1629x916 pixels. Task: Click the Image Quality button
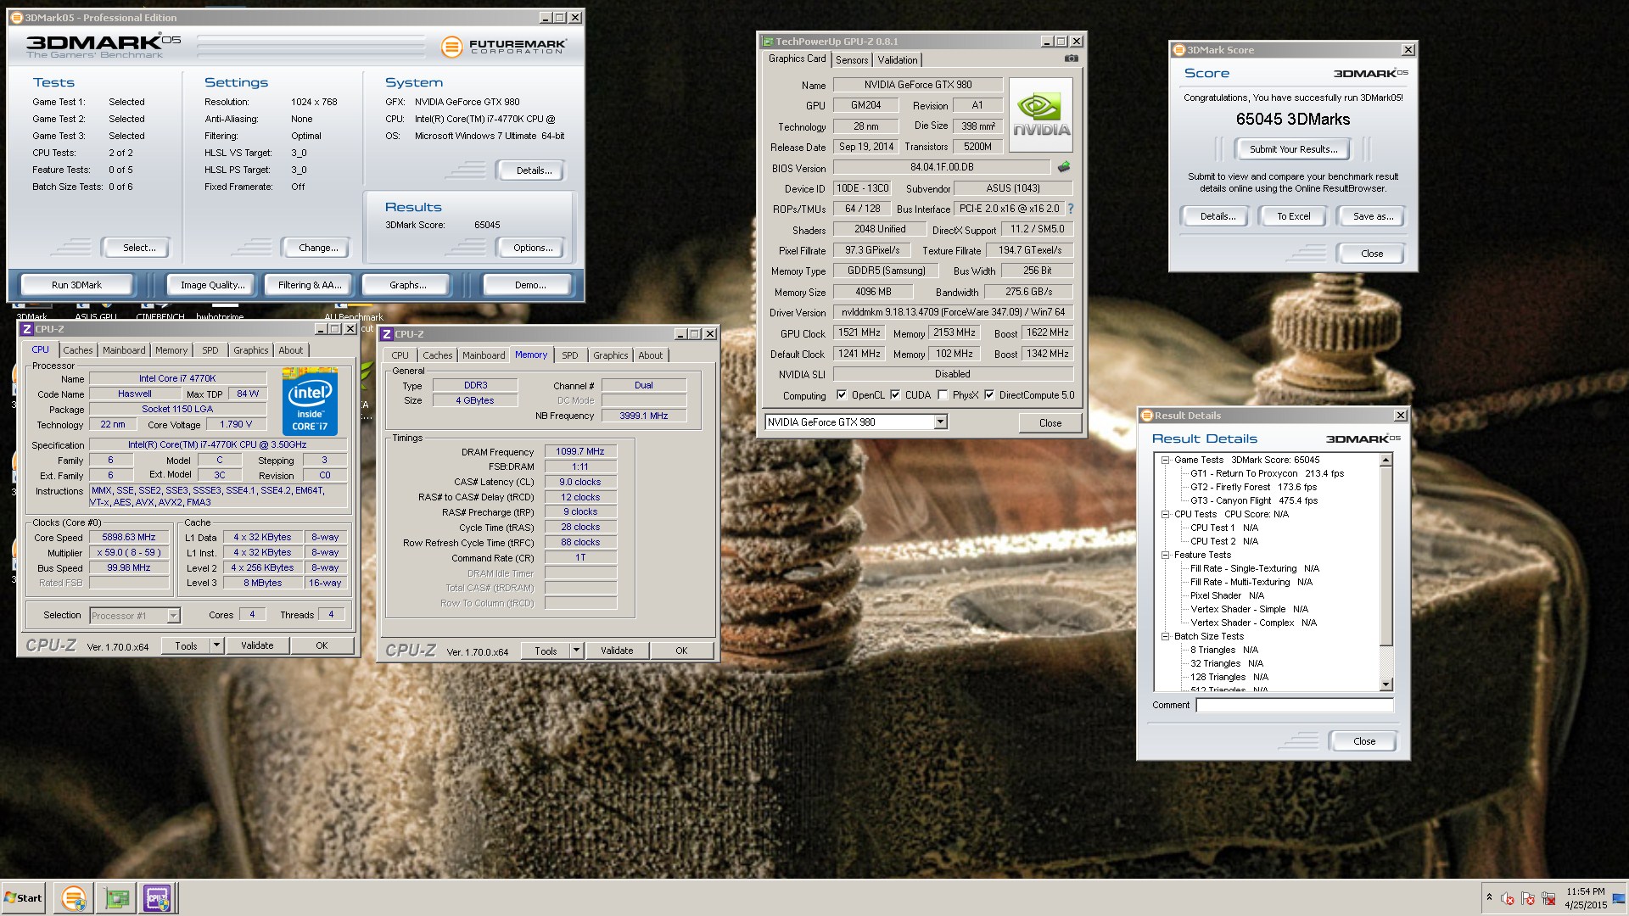[213, 285]
